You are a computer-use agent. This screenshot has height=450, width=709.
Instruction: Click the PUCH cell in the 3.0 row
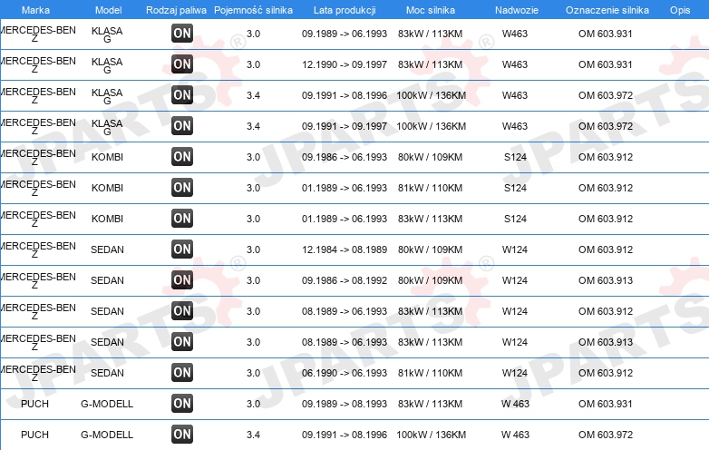[x=34, y=404]
